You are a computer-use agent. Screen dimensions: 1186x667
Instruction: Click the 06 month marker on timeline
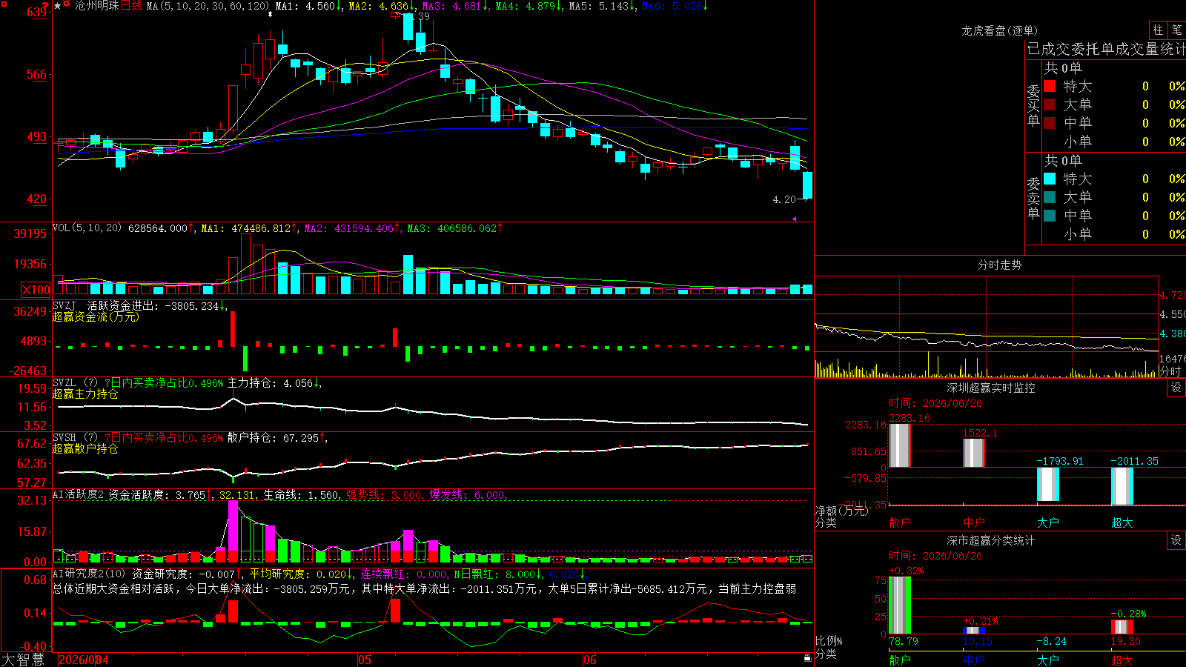pos(590,660)
